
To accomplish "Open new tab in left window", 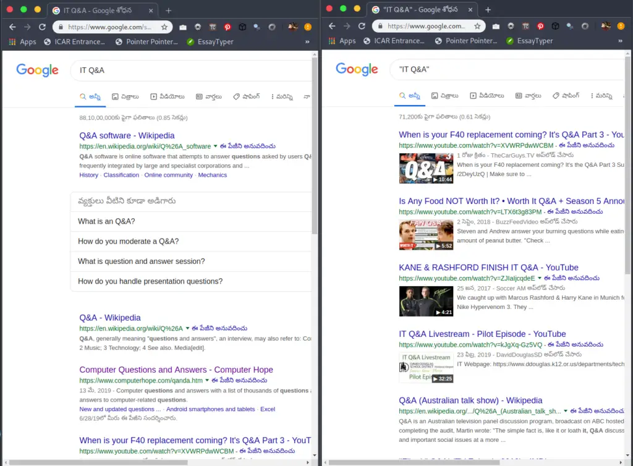I will pyautogui.click(x=169, y=11).
